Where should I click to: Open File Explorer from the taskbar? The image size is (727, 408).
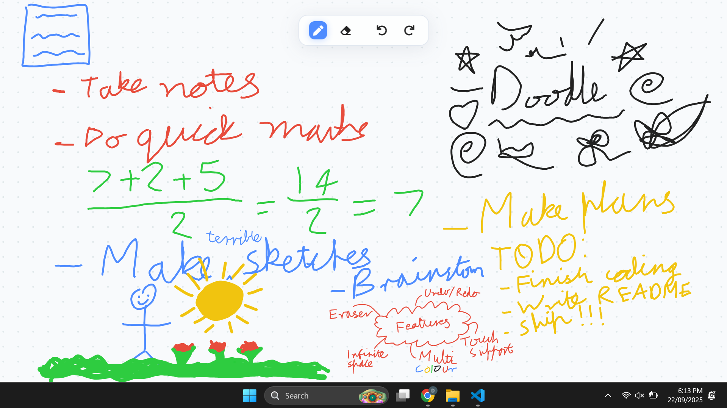(453, 395)
